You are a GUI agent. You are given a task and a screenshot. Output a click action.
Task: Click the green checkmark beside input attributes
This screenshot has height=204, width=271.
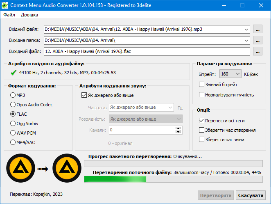(14, 73)
